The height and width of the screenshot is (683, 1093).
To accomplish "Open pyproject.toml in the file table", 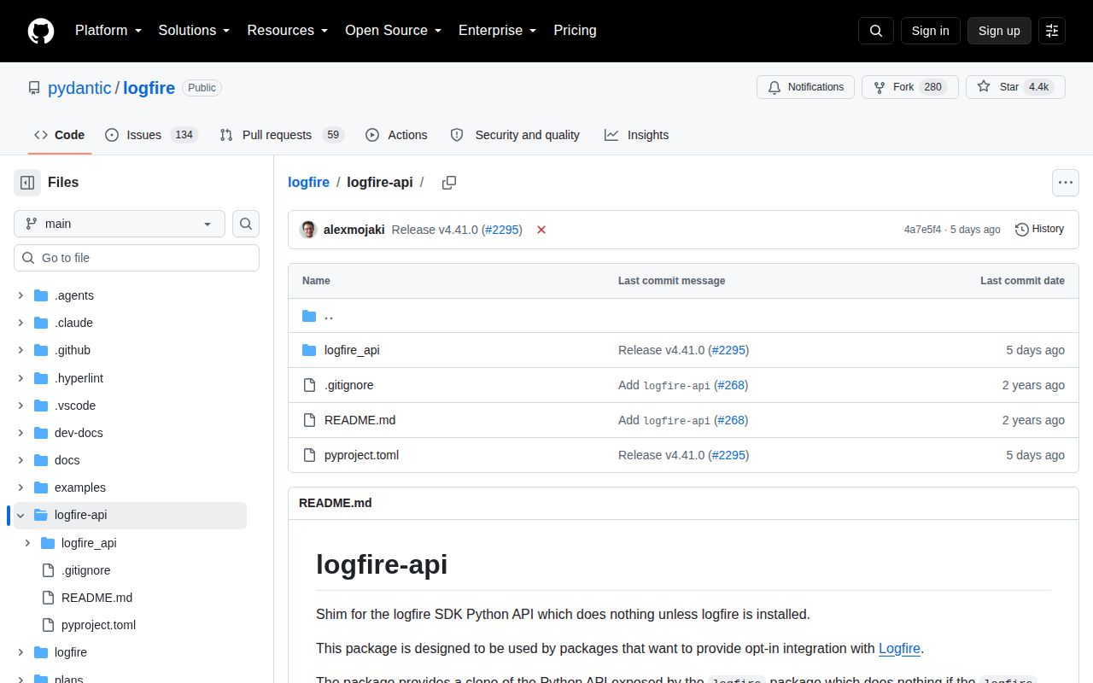I will coord(361,455).
